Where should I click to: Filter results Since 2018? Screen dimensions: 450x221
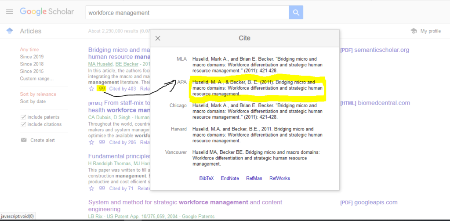pyautogui.click(x=32, y=64)
